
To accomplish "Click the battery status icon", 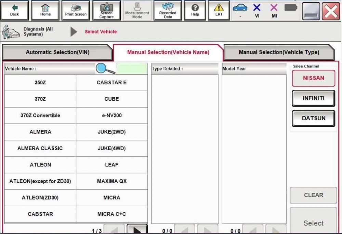I will point(291,8).
